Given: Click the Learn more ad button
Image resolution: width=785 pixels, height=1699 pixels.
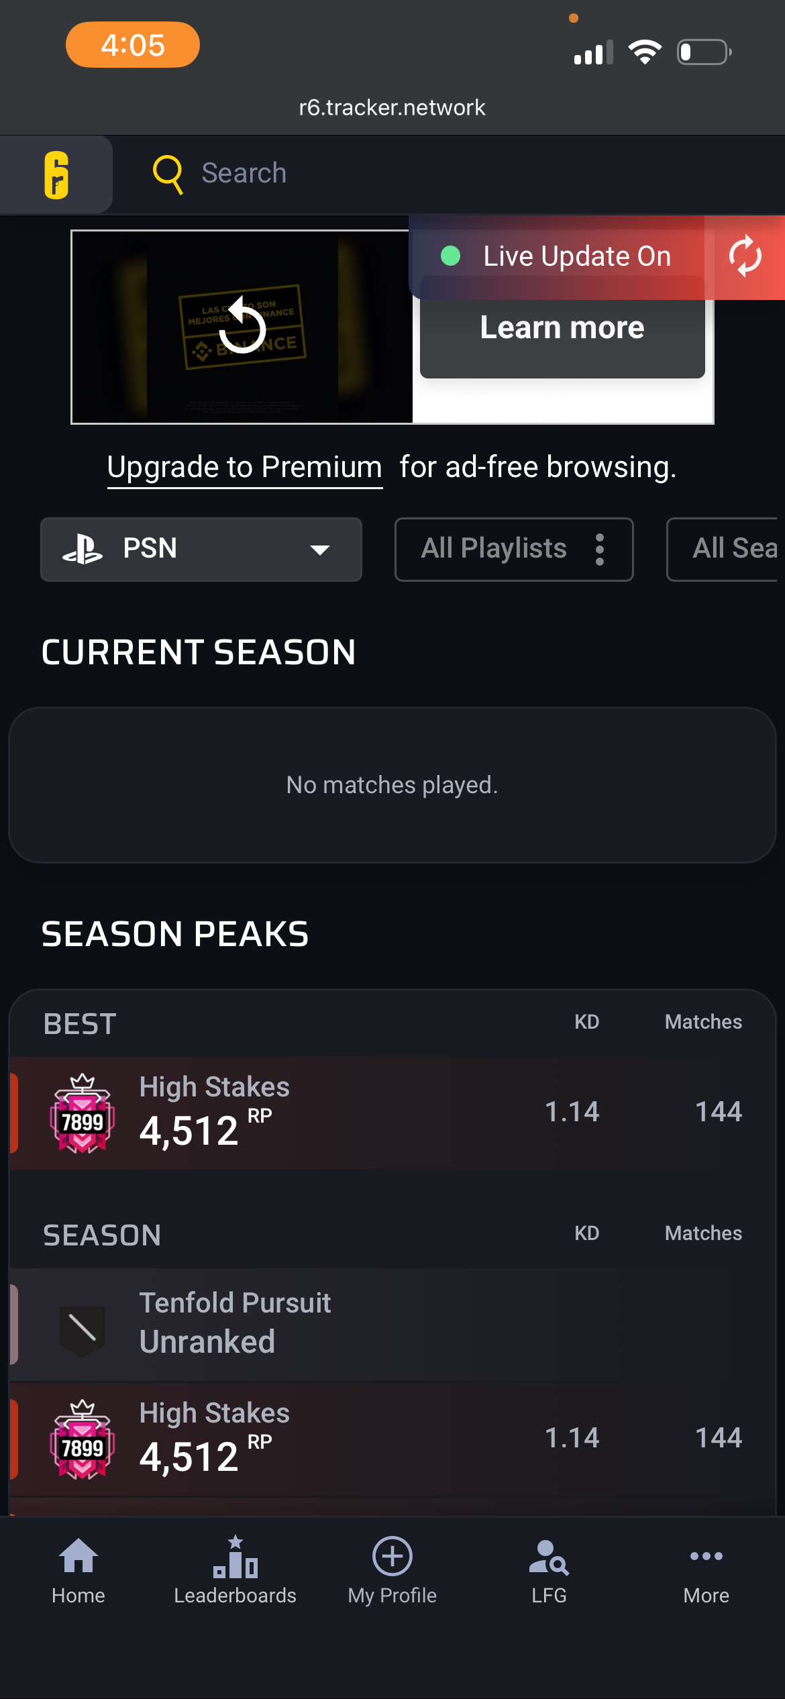Looking at the screenshot, I should (x=562, y=329).
